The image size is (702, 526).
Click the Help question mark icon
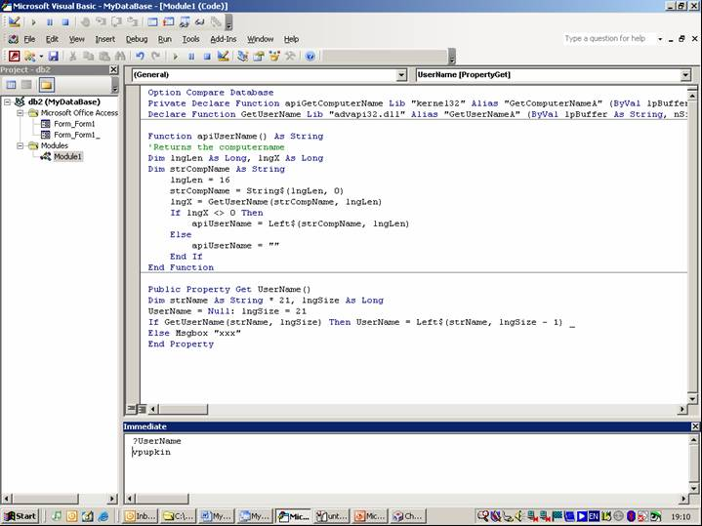[x=310, y=57]
